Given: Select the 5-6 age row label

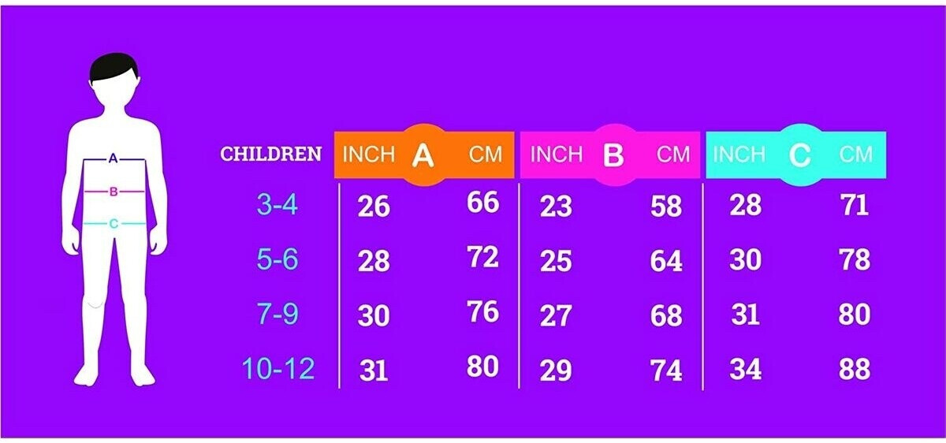Looking at the screenshot, I should coord(278,259).
